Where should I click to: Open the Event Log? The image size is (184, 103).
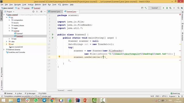coord(175,94)
